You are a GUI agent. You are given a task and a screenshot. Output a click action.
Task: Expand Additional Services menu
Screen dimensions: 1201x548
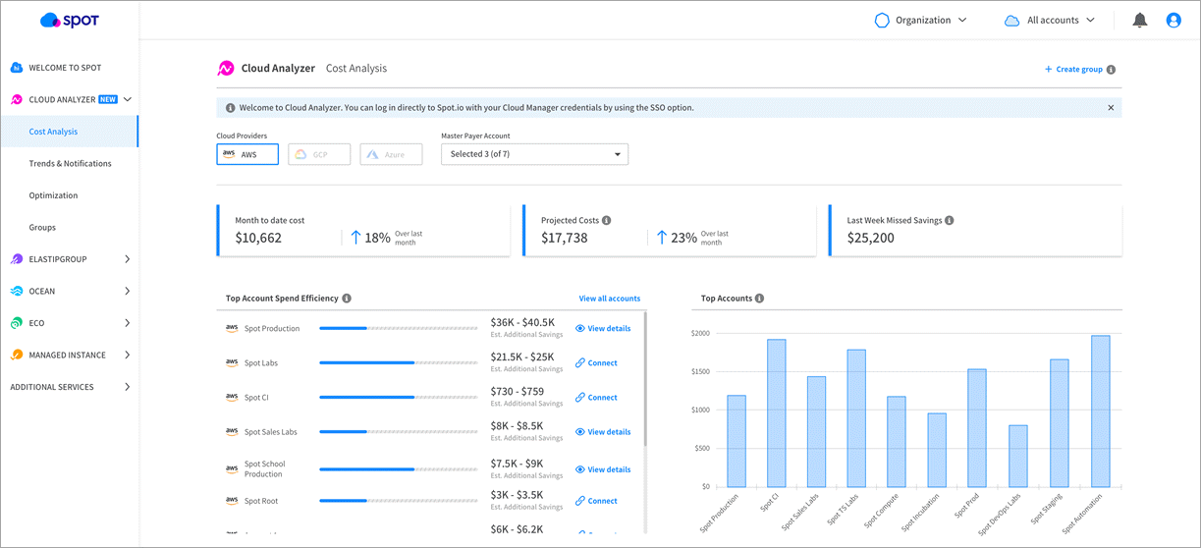click(128, 387)
